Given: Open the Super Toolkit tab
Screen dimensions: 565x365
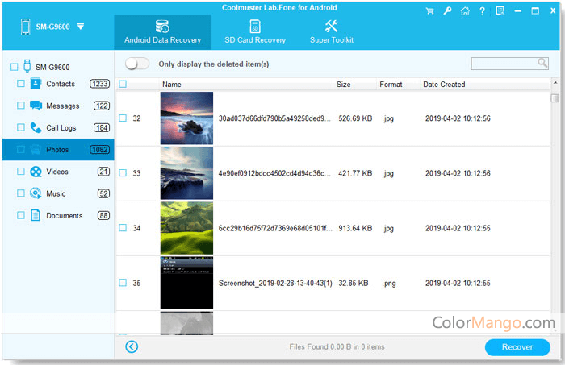Looking at the screenshot, I should (331, 32).
